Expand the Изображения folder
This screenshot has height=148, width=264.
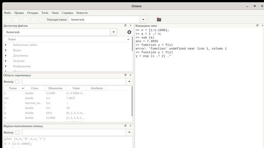click(6, 66)
